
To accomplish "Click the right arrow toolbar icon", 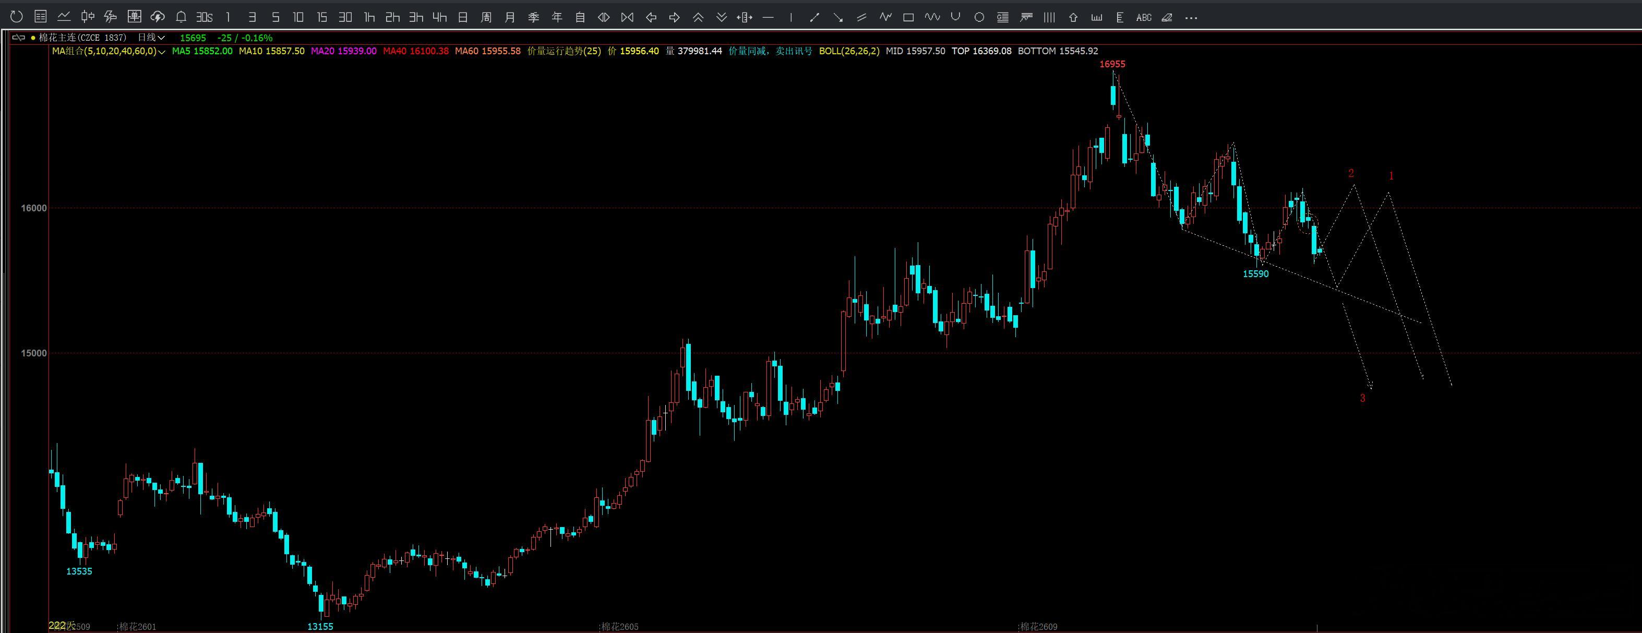I will 675,18.
